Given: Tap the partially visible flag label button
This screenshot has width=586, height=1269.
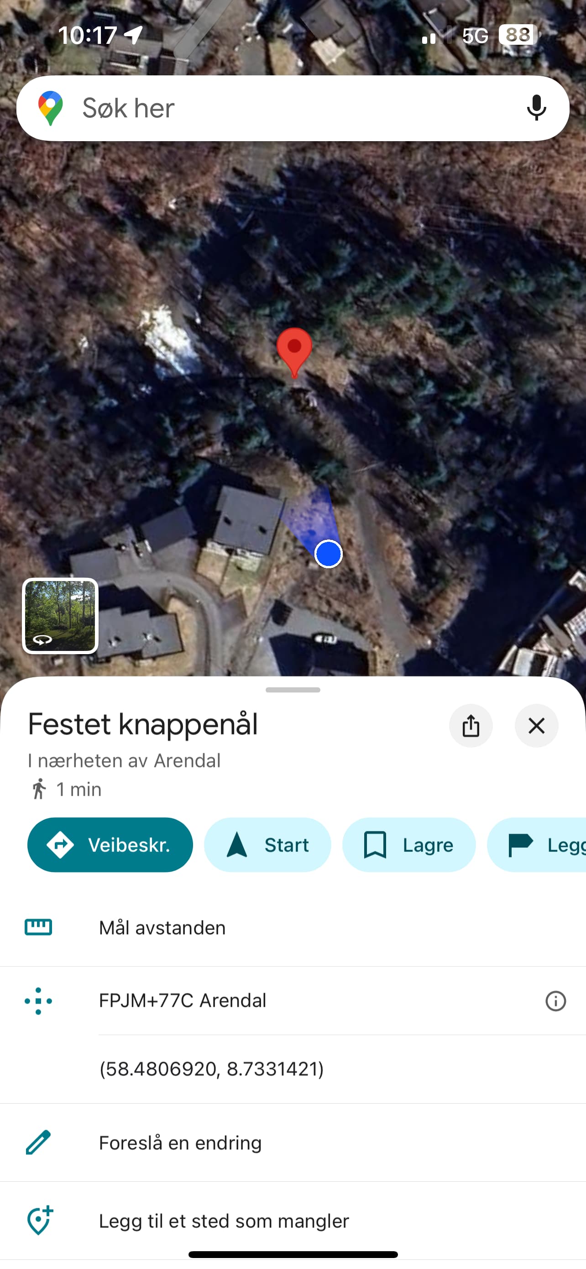Looking at the screenshot, I should [x=537, y=844].
